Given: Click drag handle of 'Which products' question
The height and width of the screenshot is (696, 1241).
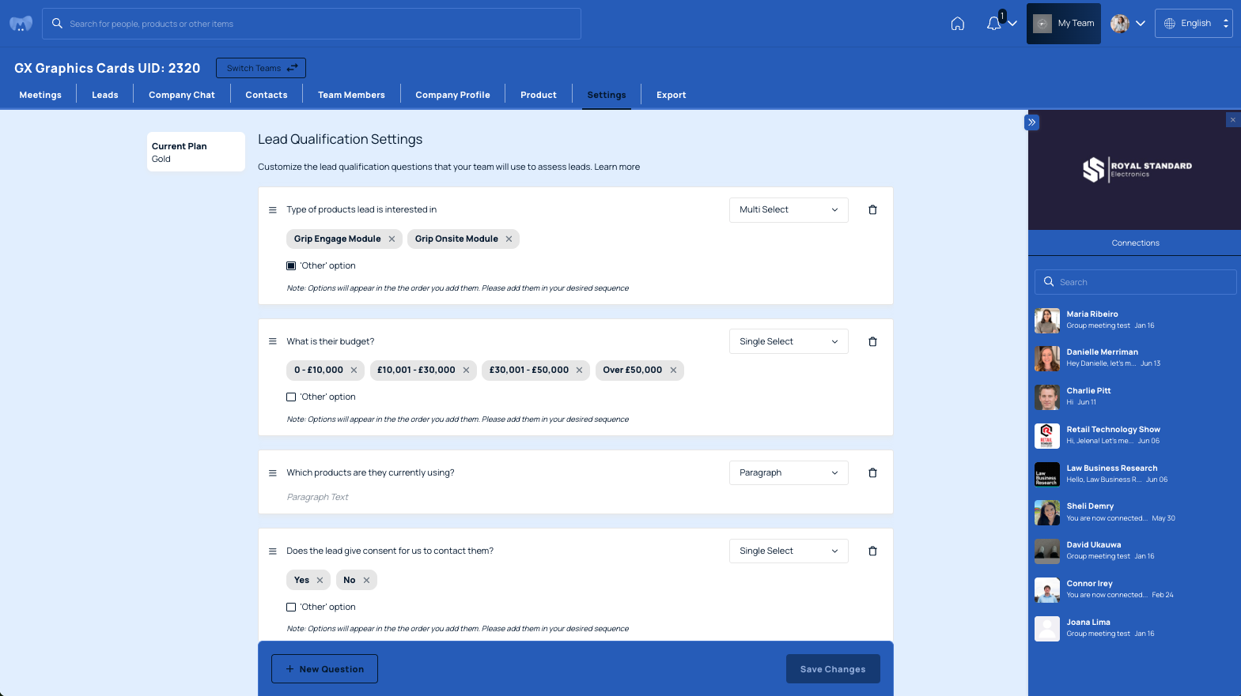Looking at the screenshot, I should [x=273, y=473].
